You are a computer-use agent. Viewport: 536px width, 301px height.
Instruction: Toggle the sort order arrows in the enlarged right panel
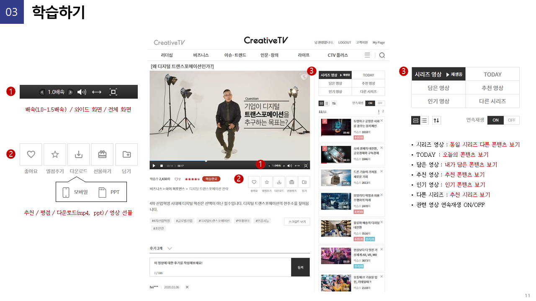tap(436, 120)
